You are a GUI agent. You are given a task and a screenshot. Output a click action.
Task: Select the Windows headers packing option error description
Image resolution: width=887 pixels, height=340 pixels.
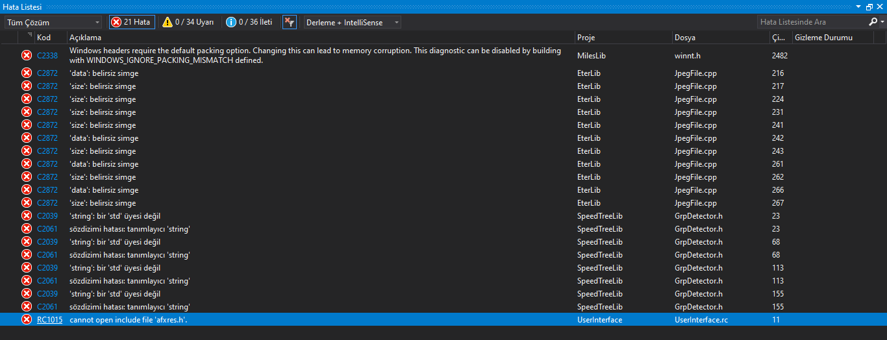pos(316,55)
